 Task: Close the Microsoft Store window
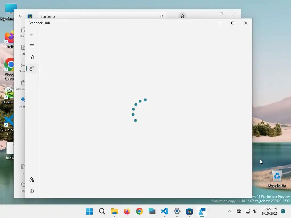click(234, 14)
